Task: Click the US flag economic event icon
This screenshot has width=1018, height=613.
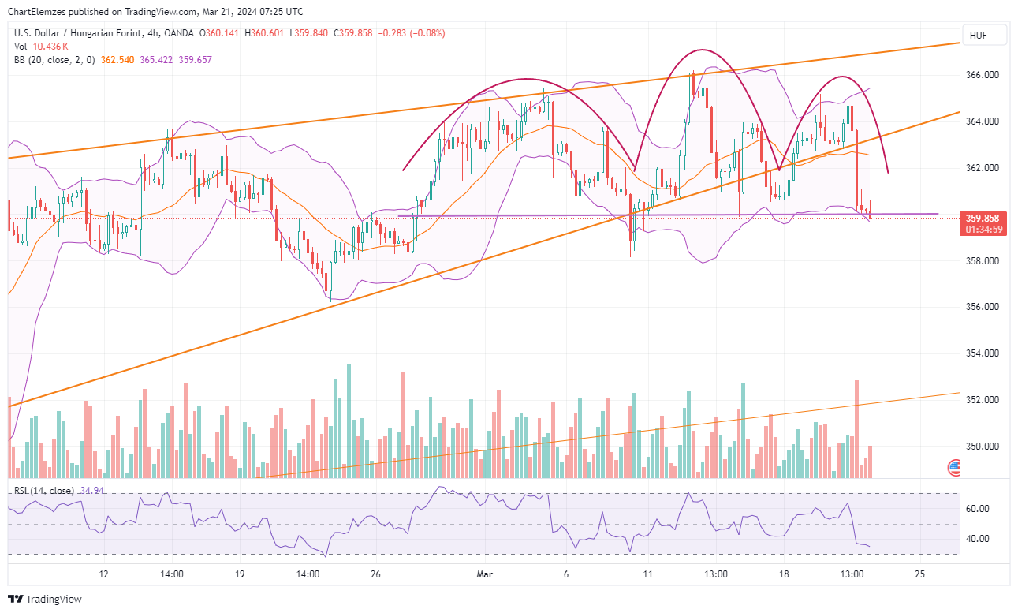Action: click(x=954, y=467)
